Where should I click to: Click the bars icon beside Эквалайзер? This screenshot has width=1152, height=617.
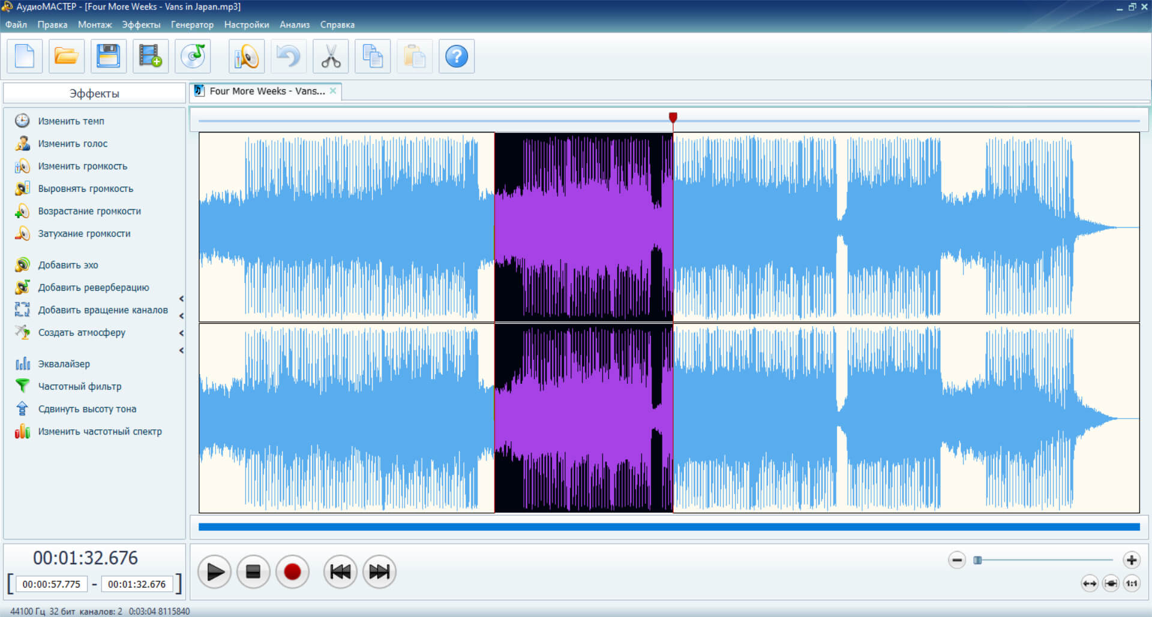[x=22, y=363]
